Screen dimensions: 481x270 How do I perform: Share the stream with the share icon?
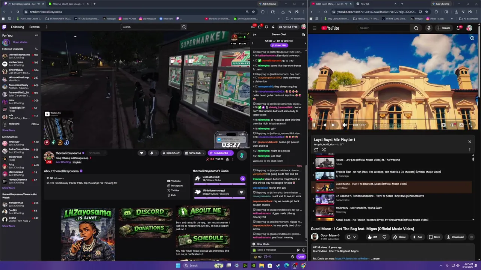[x=227, y=159]
